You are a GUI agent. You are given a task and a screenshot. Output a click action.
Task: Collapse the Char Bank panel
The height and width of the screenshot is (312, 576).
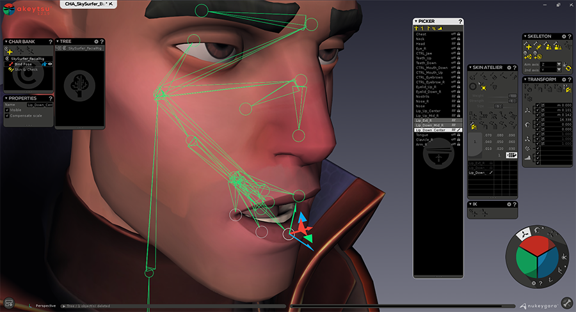(x=6, y=42)
